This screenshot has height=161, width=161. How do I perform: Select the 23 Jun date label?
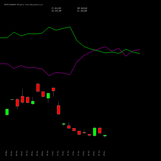coord(94,153)
